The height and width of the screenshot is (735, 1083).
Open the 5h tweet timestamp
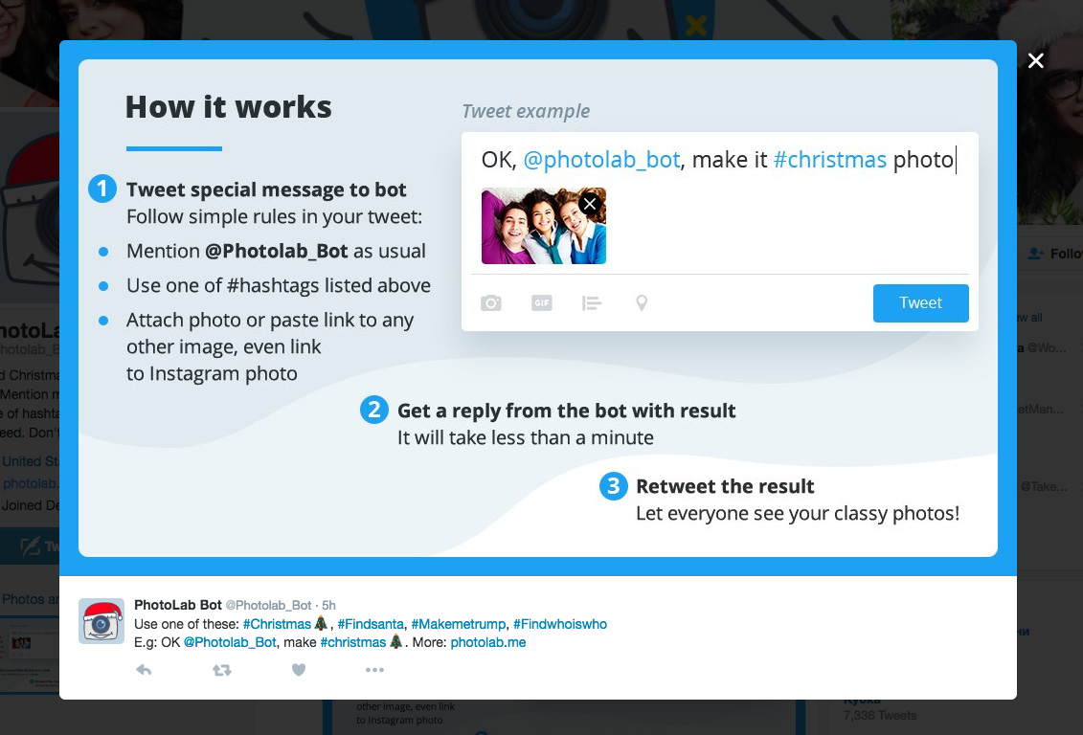[328, 605]
